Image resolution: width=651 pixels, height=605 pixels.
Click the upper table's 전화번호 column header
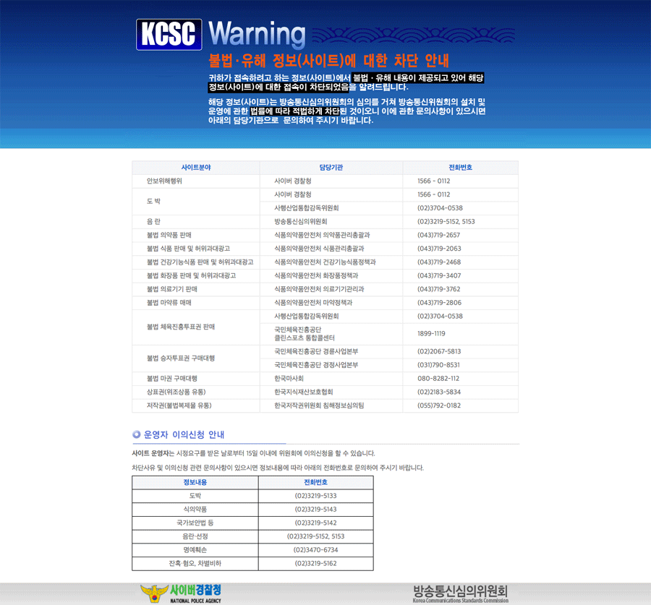coord(460,168)
